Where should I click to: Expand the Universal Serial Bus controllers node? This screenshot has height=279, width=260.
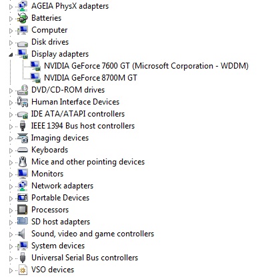(11, 258)
